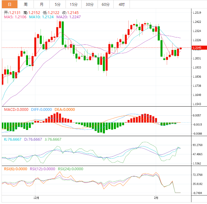Screen dimensions: 207x204
Task: Click the DEA value label
Action: pyautogui.click(x=64, y=110)
